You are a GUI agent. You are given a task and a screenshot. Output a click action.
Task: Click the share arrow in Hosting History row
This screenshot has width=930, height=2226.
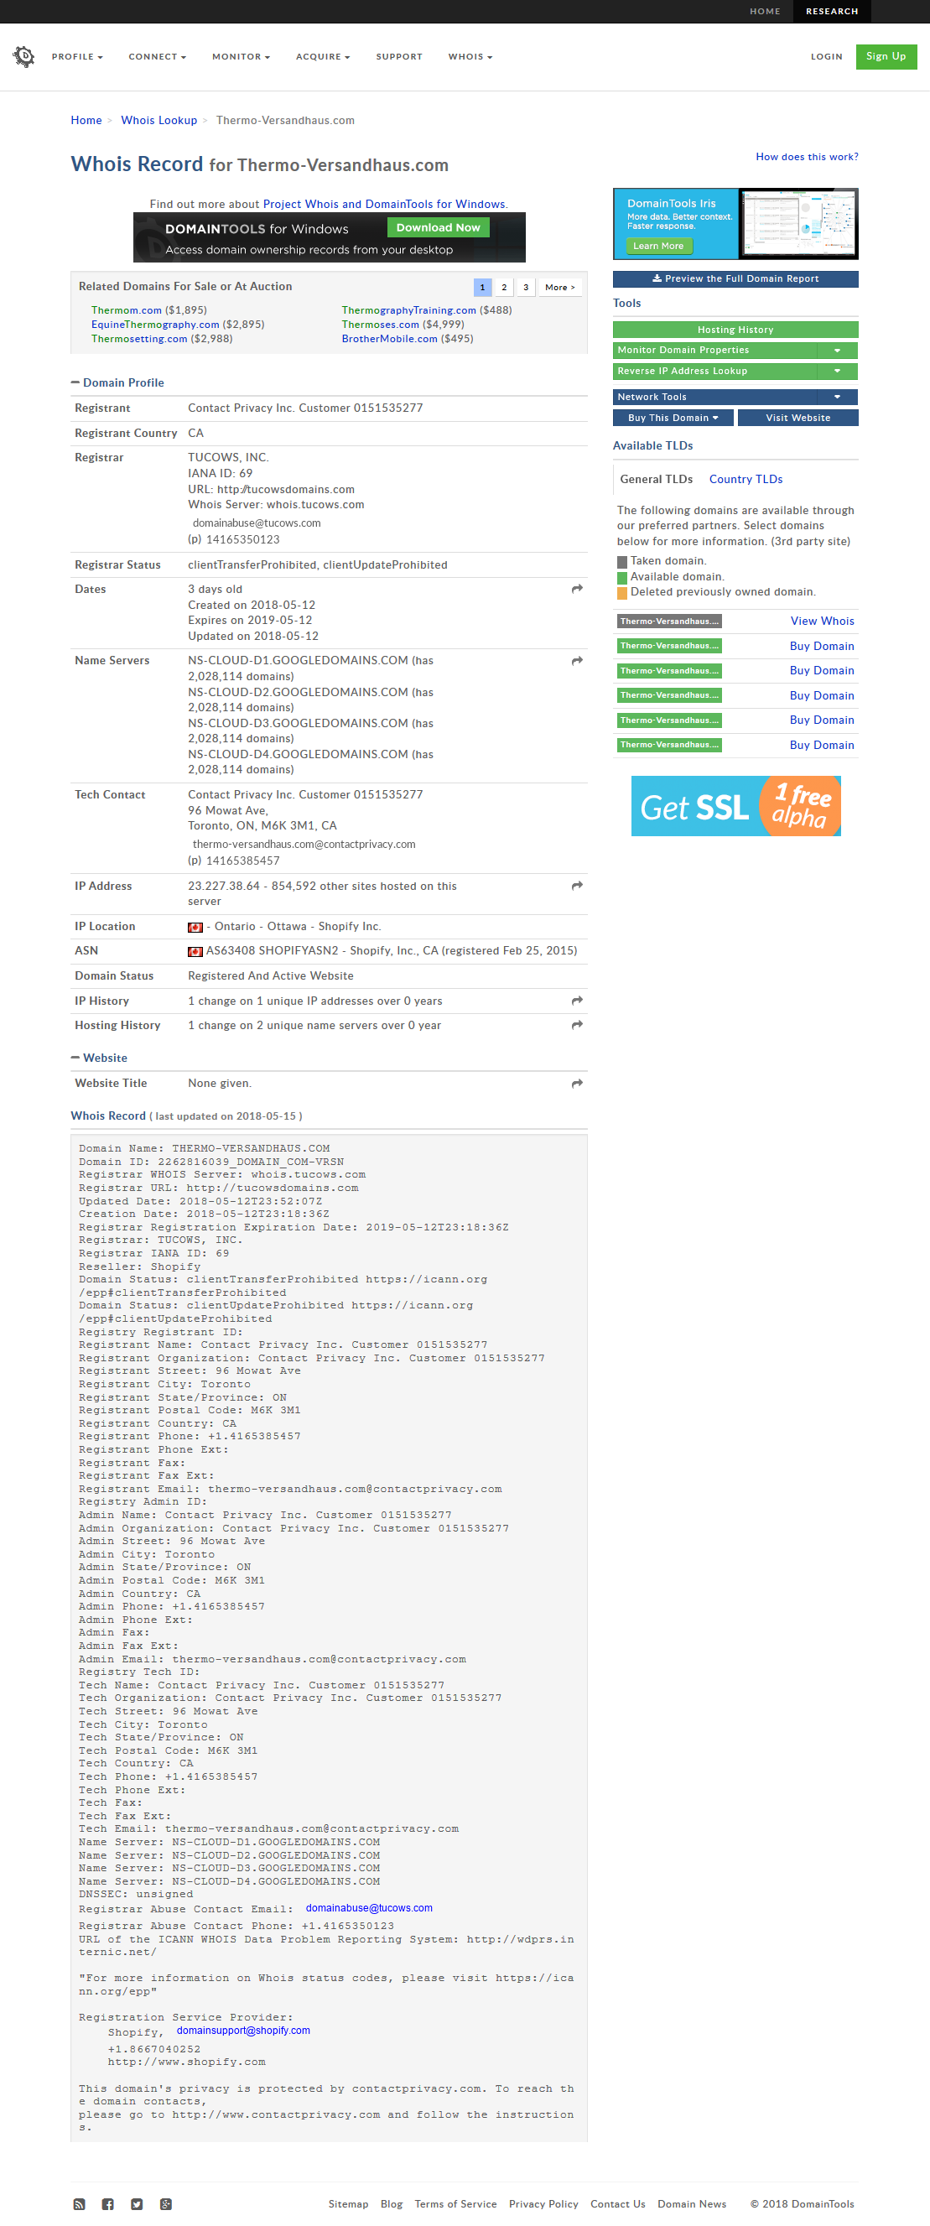(x=577, y=1025)
